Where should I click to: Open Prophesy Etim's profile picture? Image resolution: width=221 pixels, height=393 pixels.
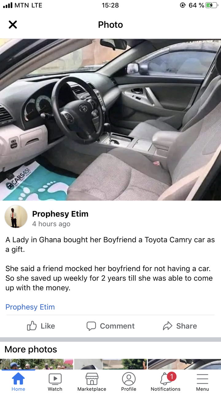coord(16,217)
